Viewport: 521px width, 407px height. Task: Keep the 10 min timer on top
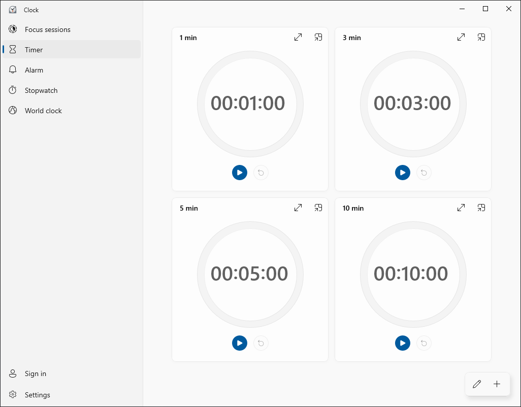click(481, 208)
